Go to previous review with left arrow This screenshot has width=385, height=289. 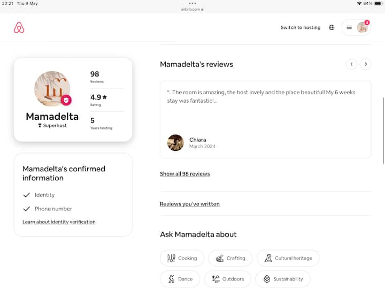tap(351, 64)
